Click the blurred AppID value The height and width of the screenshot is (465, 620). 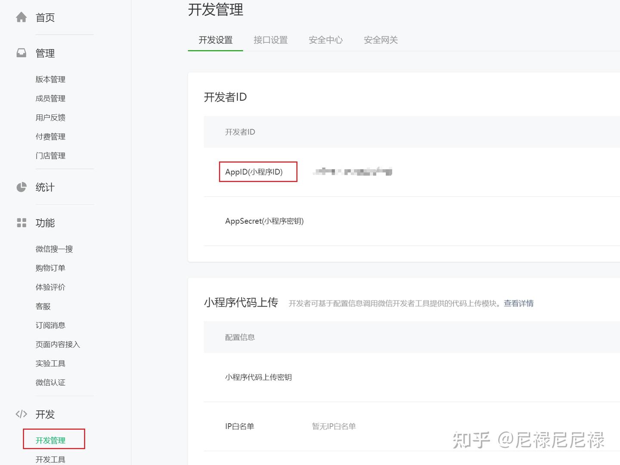pyautogui.click(x=352, y=172)
